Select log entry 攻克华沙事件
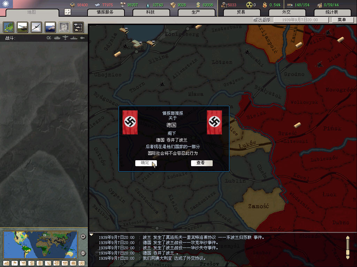 (159, 242)
